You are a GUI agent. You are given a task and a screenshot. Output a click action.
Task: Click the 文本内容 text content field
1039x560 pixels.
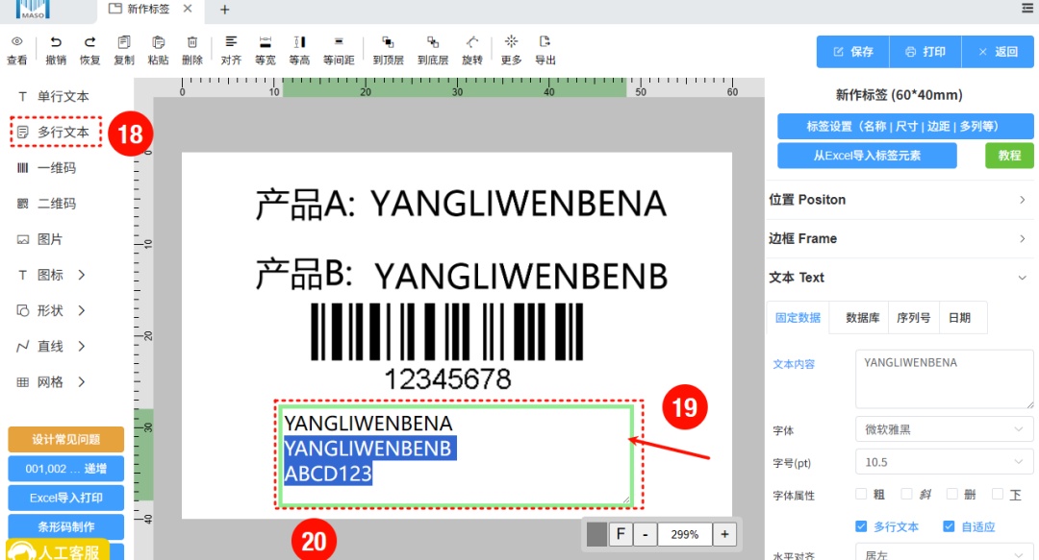coord(945,379)
